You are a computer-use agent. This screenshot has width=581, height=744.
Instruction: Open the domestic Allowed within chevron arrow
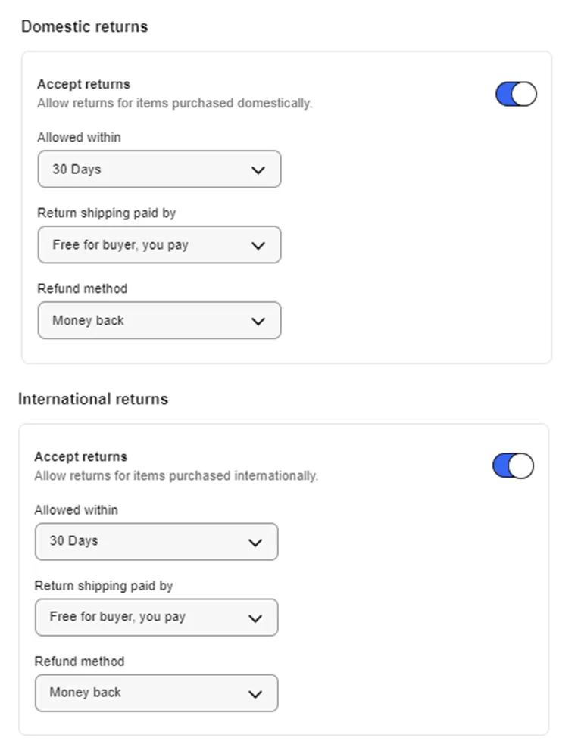pyautogui.click(x=258, y=169)
